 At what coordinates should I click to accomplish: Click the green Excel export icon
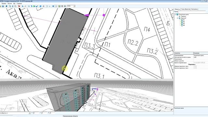point(59,6)
